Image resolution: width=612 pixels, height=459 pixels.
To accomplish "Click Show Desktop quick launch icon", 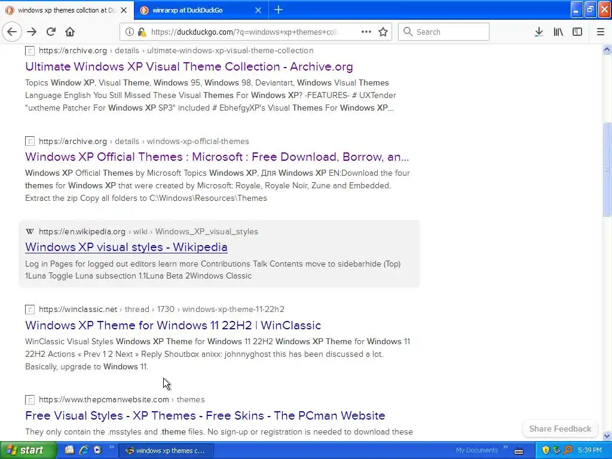I will [x=69, y=450].
